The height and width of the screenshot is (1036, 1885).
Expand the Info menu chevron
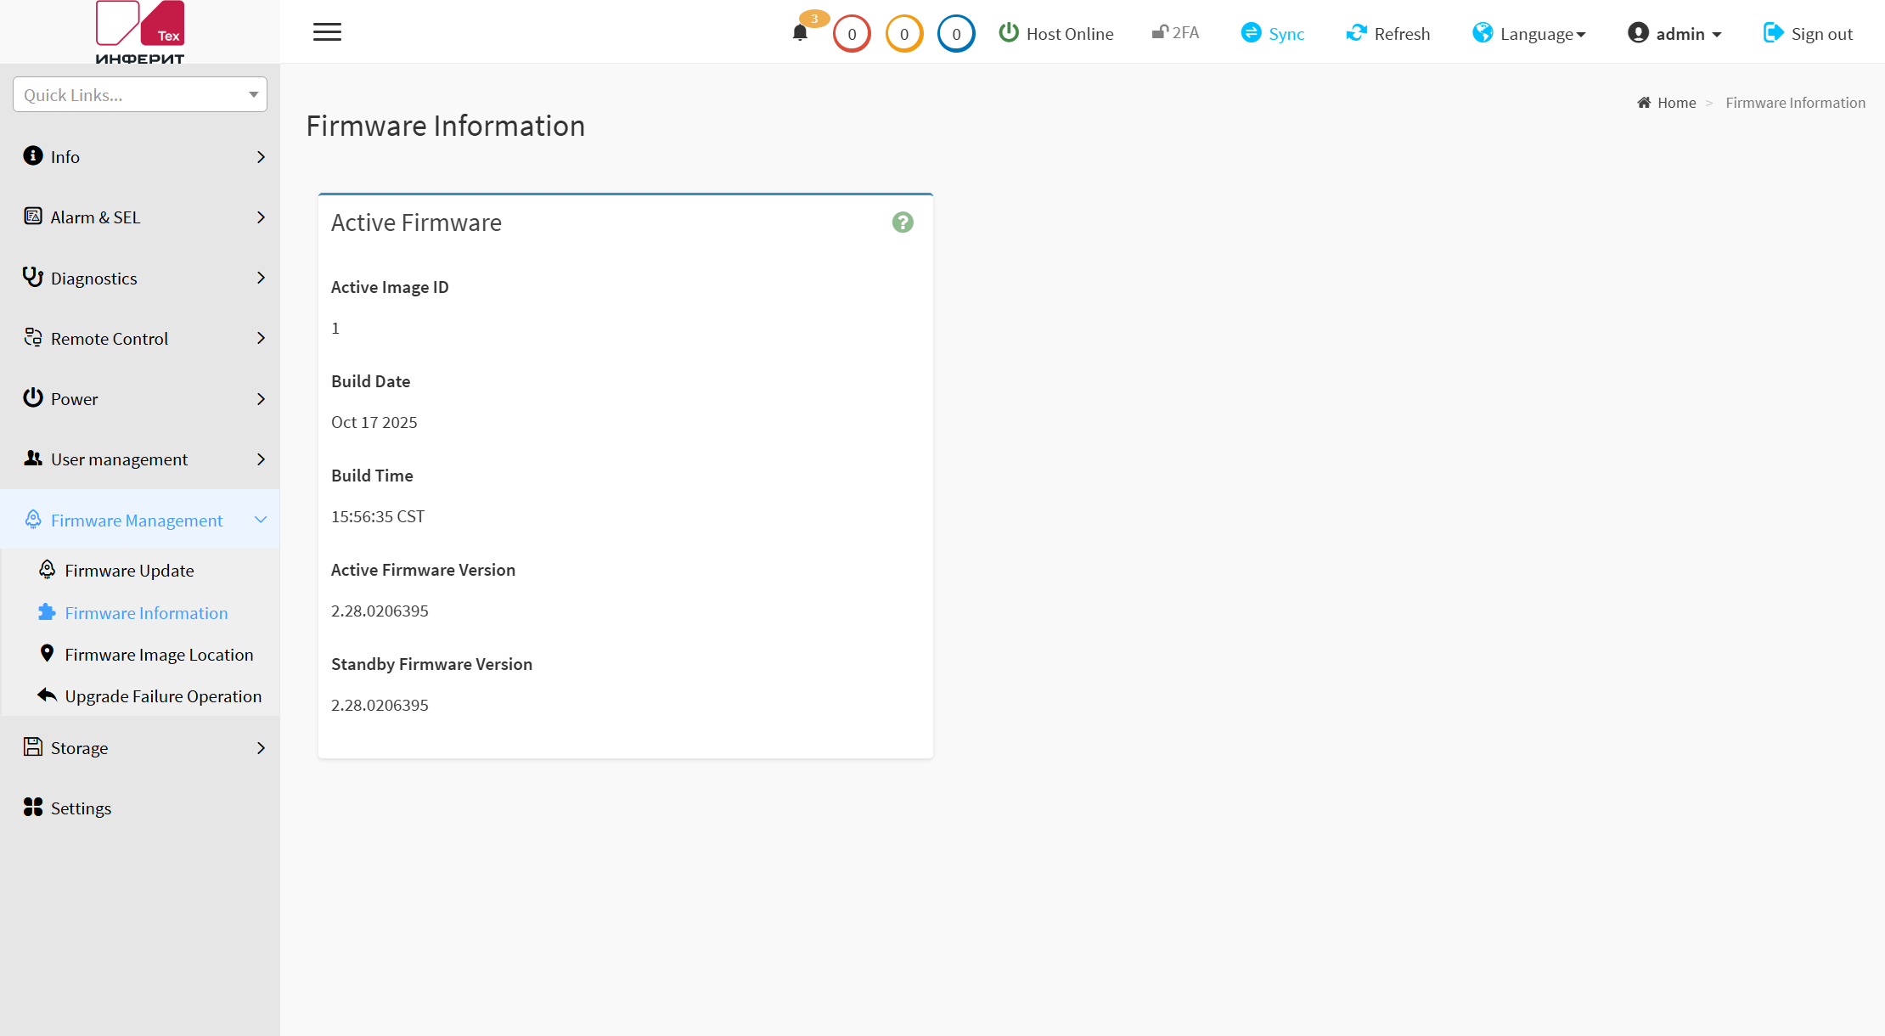(261, 157)
